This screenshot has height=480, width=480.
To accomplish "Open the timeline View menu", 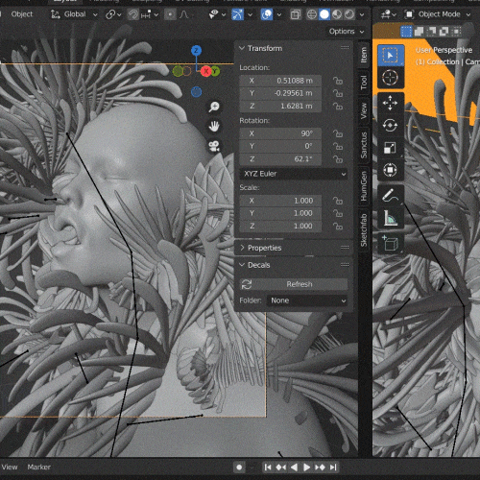I will click(x=10, y=467).
